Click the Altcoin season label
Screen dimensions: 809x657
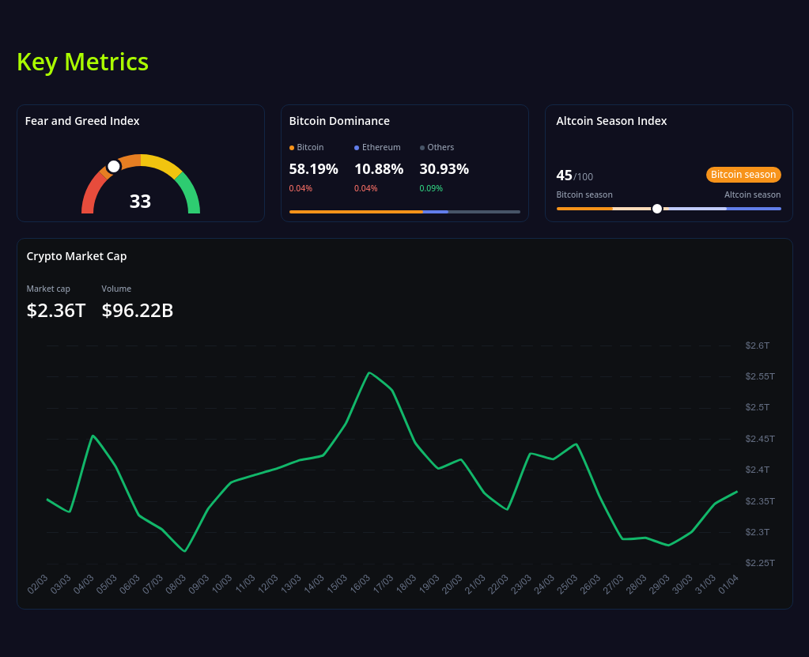[752, 194]
